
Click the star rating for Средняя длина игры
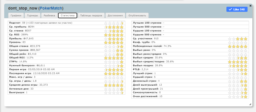tap(114, 85)
